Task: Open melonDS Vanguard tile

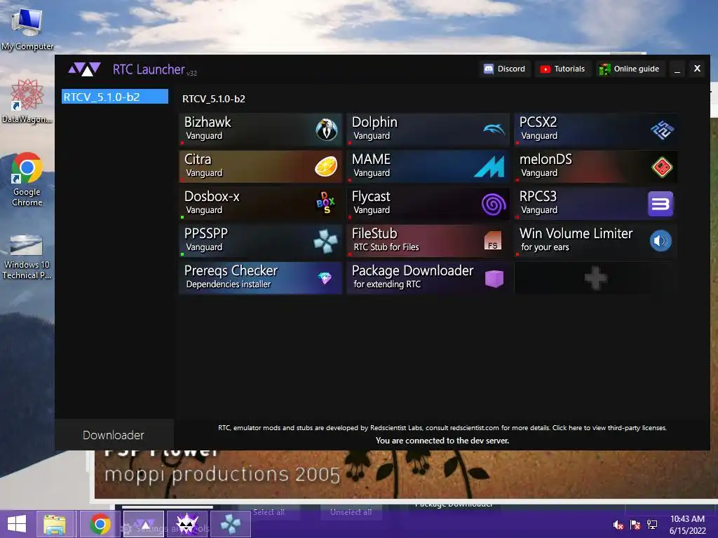Action: click(596, 167)
